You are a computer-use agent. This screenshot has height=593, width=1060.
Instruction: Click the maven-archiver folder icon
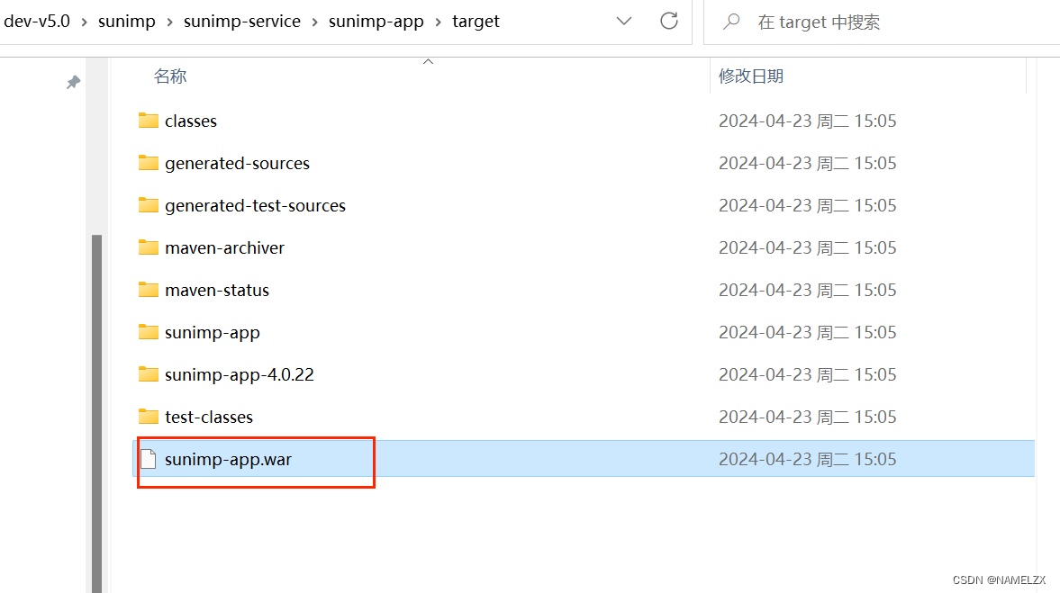click(x=149, y=247)
